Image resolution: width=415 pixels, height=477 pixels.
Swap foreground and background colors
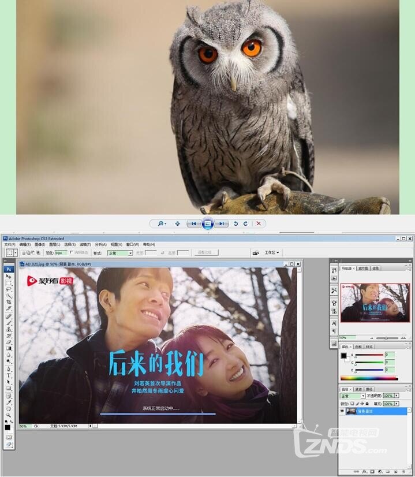[11, 422]
